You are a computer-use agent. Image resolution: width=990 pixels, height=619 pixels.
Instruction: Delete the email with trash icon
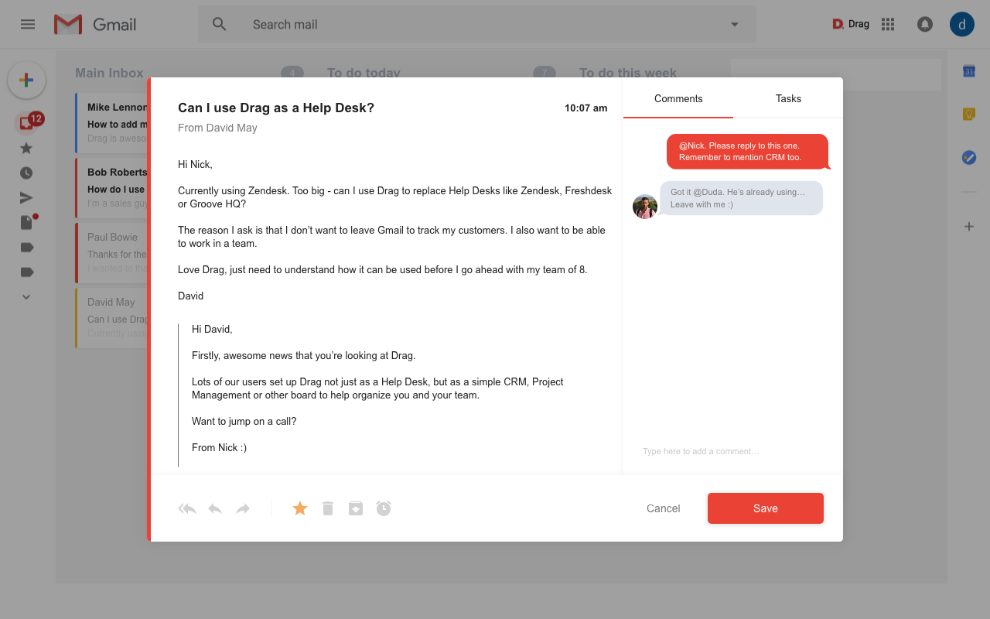click(328, 508)
